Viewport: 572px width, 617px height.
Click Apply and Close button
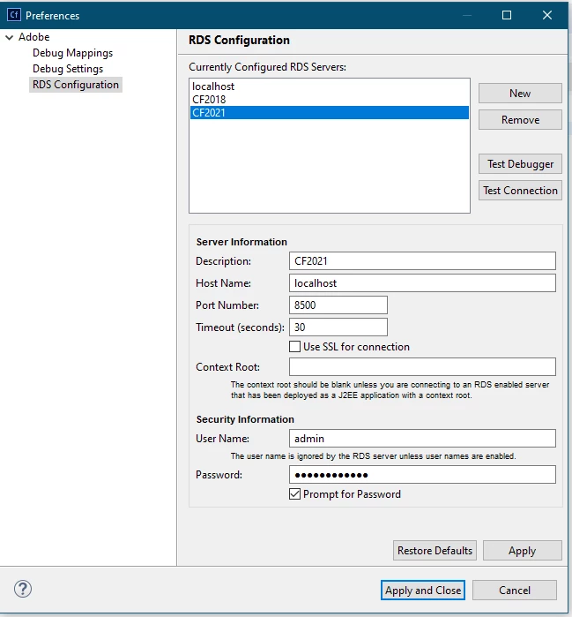423,590
